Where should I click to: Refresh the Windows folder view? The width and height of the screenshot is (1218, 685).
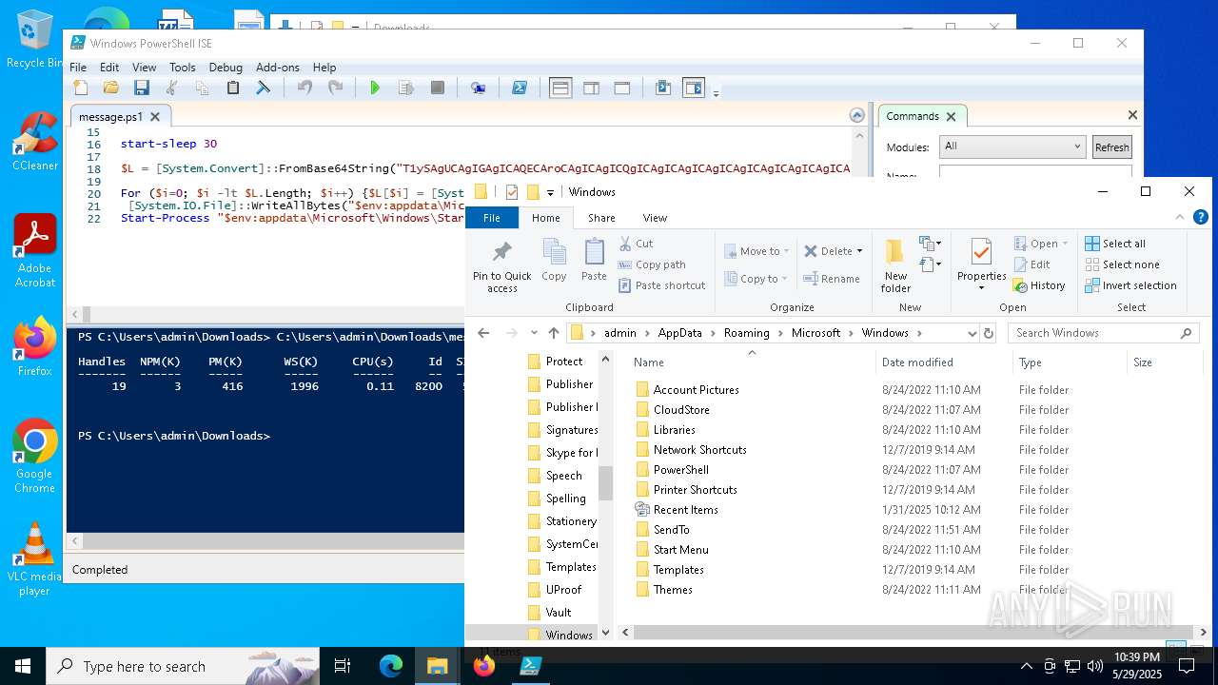click(x=988, y=333)
